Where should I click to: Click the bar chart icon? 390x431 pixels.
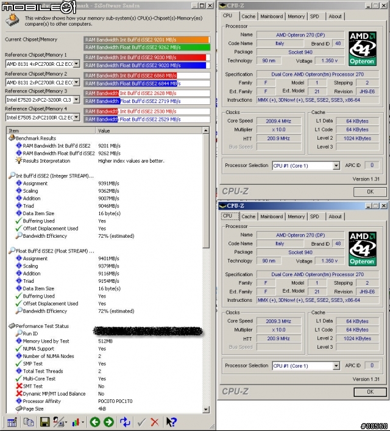(x=76, y=422)
